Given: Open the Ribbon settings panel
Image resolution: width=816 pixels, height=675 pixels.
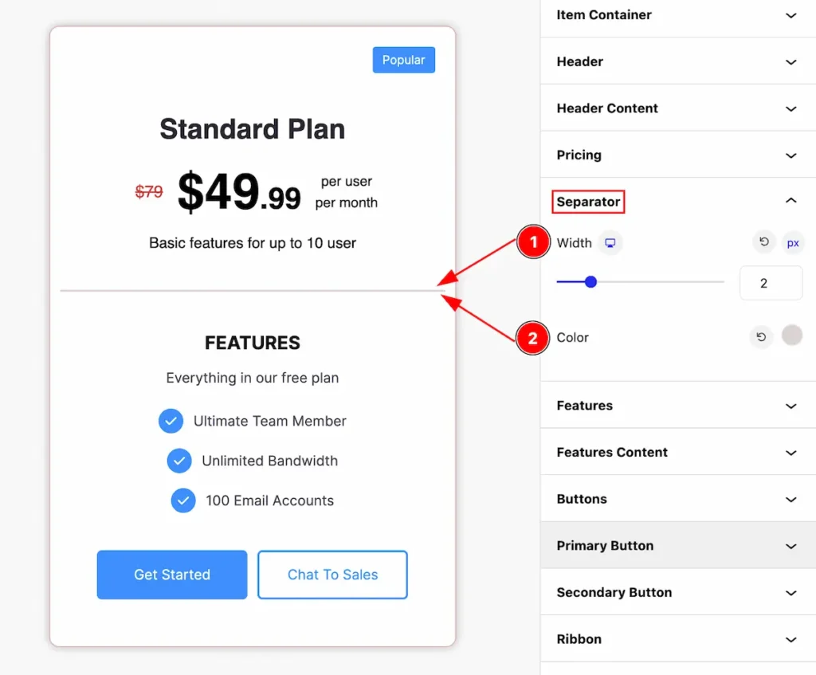Looking at the screenshot, I should pos(678,639).
